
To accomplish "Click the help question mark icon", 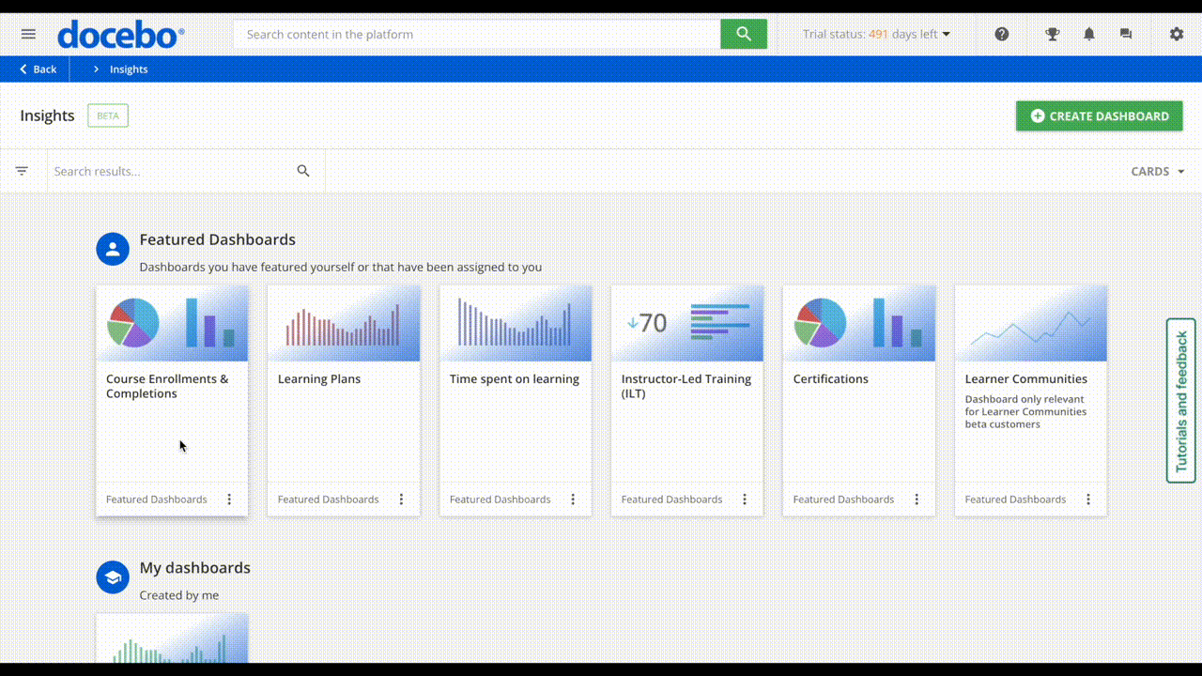I will [1001, 34].
